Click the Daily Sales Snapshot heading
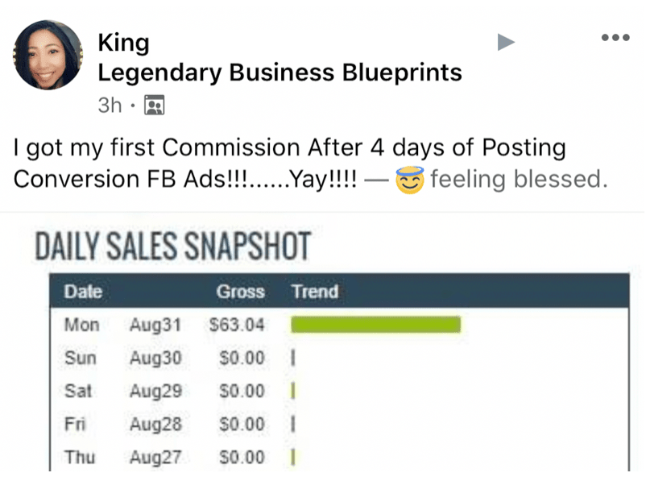 (x=173, y=246)
